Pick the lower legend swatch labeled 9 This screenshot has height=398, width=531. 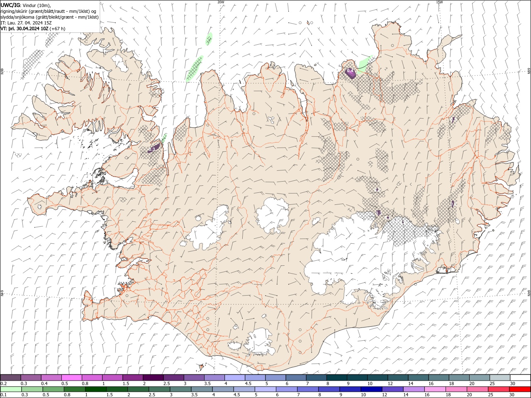(350, 389)
